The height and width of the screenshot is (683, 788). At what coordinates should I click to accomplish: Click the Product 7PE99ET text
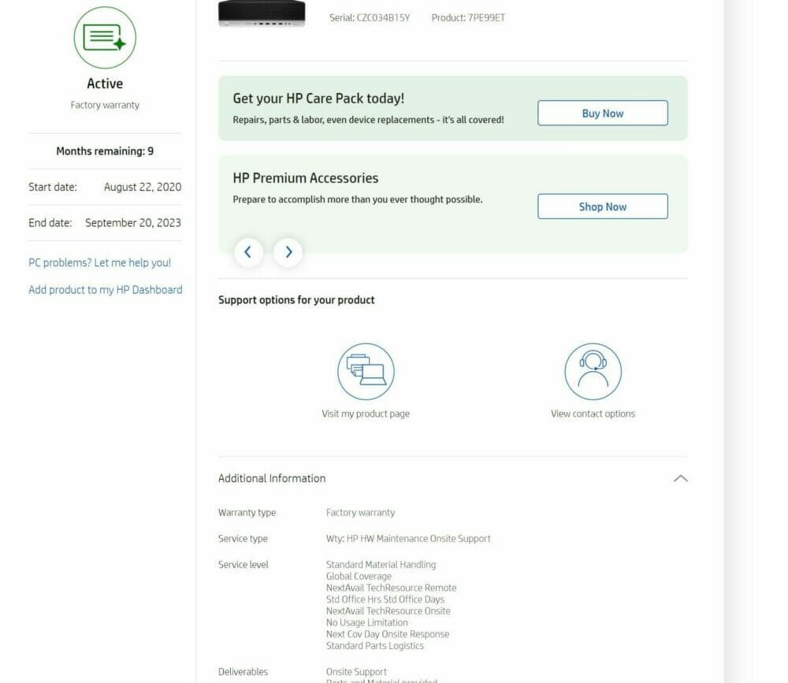point(468,17)
